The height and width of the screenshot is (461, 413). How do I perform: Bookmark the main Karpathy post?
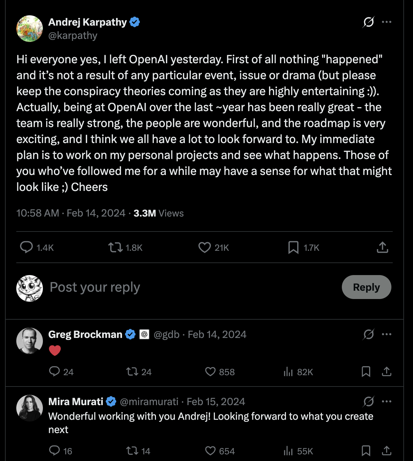(x=293, y=247)
